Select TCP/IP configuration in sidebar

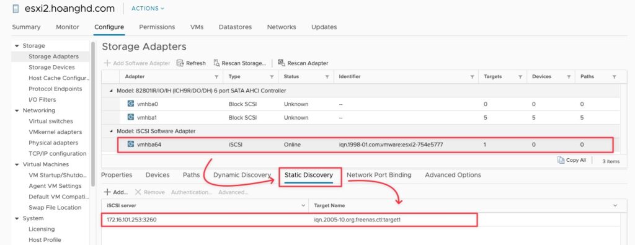pyautogui.click(x=58, y=153)
